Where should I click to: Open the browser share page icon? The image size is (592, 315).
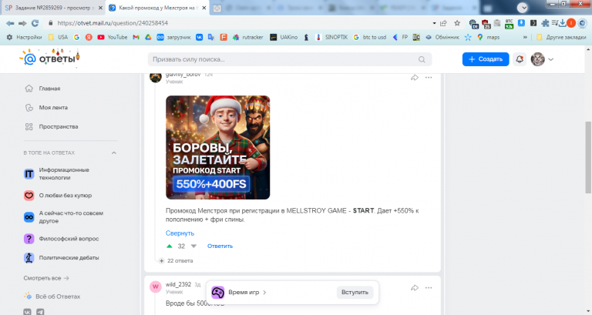tap(444, 23)
